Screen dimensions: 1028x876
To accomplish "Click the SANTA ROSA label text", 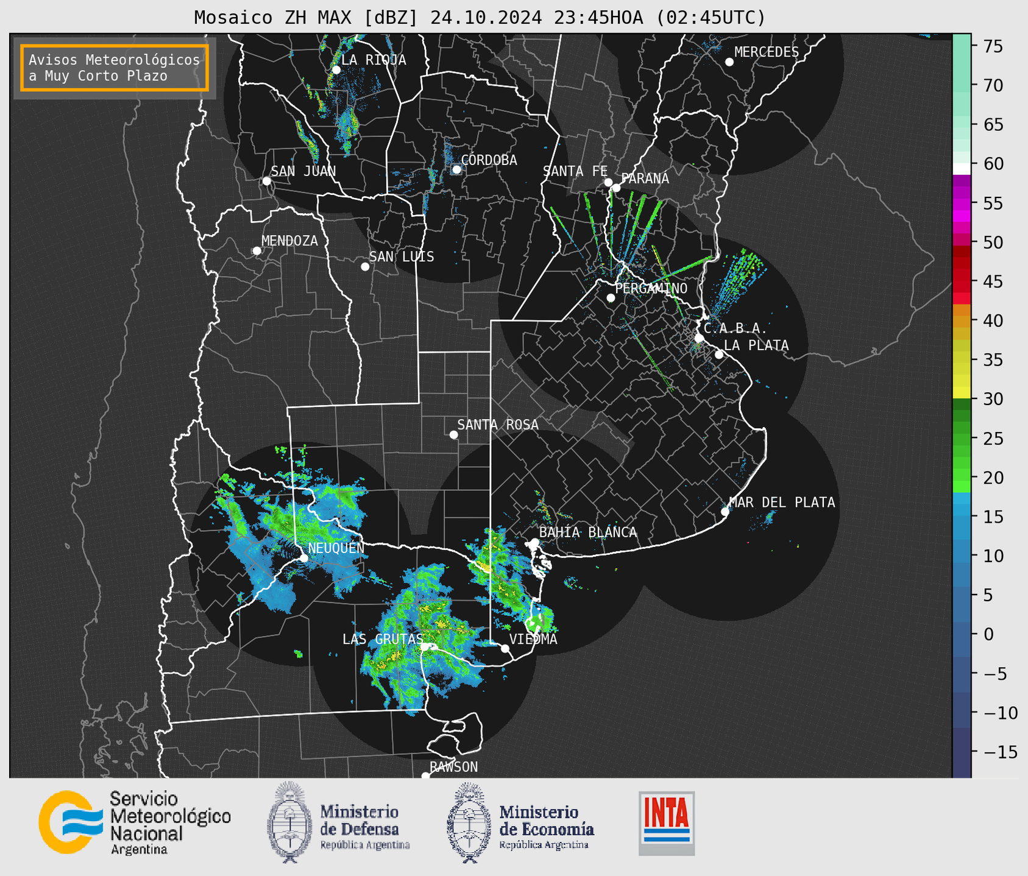I will (498, 425).
